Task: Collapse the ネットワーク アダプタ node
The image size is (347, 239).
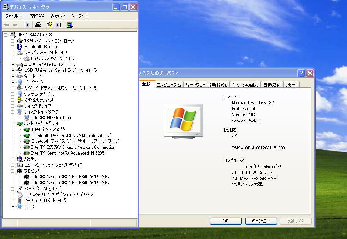Action: [x=13, y=124]
